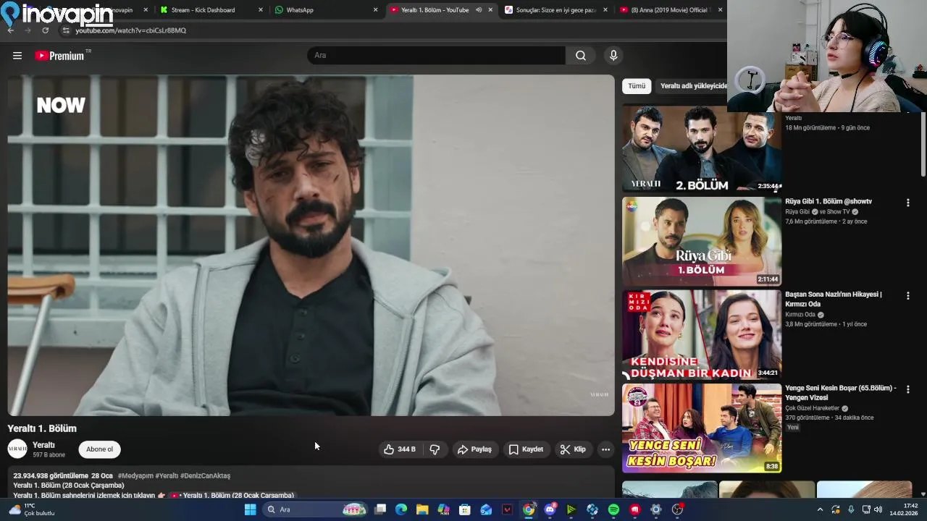Image resolution: width=927 pixels, height=521 pixels.
Task: Select 'Yeraltı adlı yükleyiciden' filter chip
Action: (x=692, y=85)
